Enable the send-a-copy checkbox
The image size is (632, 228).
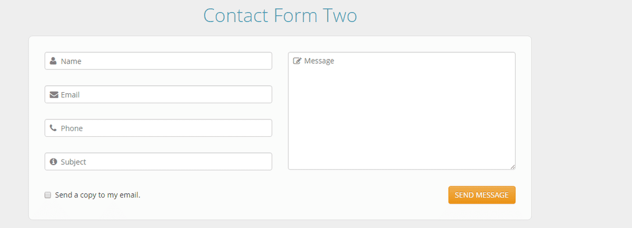[48, 195]
